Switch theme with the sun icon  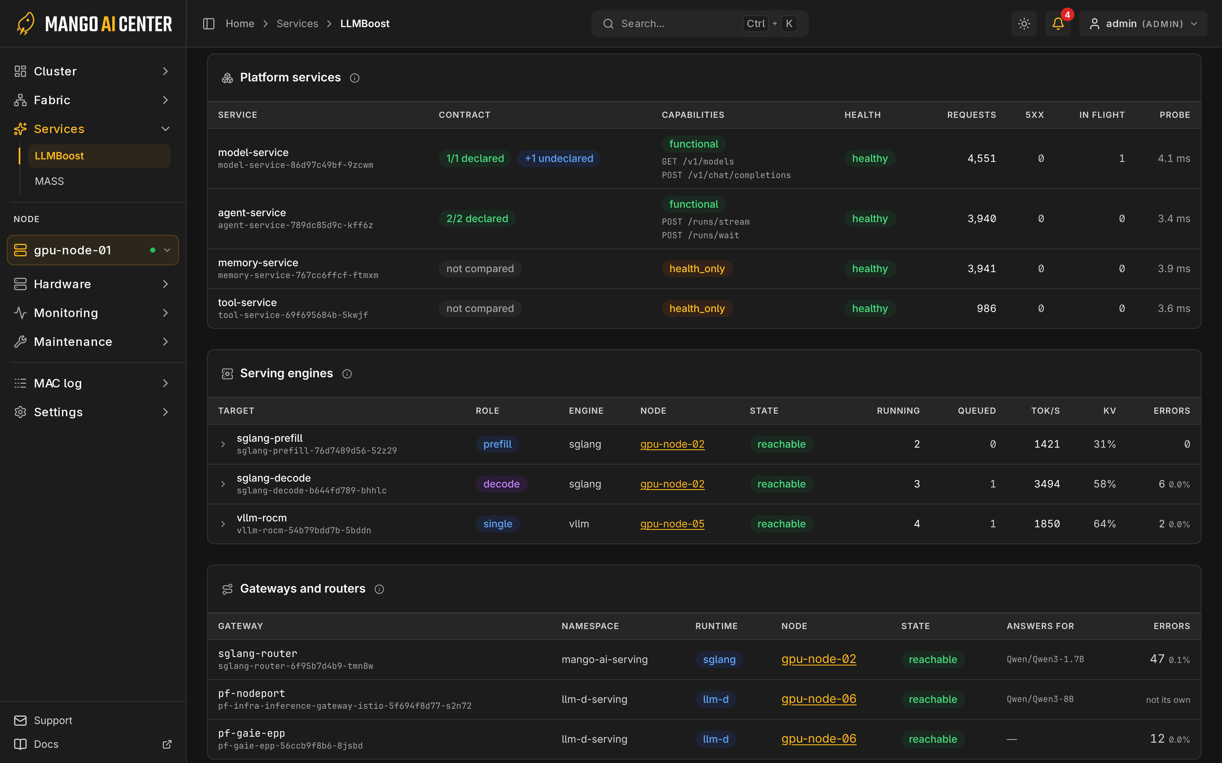click(x=1024, y=24)
